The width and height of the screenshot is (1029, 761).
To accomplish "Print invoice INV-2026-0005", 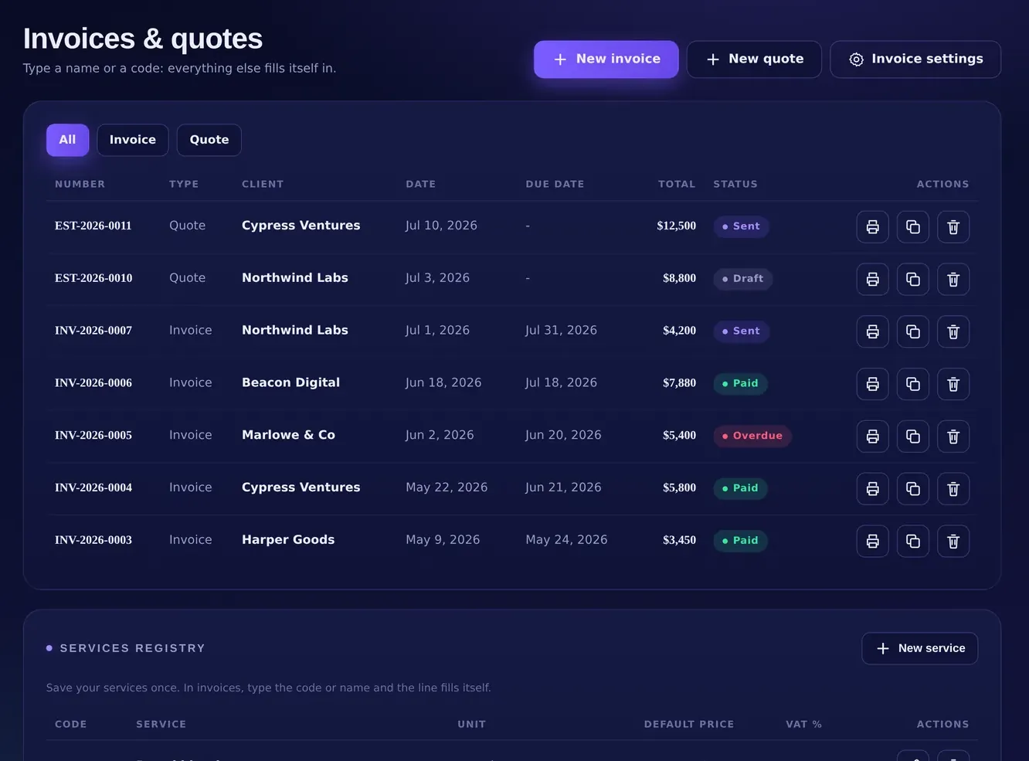I will coord(872,437).
